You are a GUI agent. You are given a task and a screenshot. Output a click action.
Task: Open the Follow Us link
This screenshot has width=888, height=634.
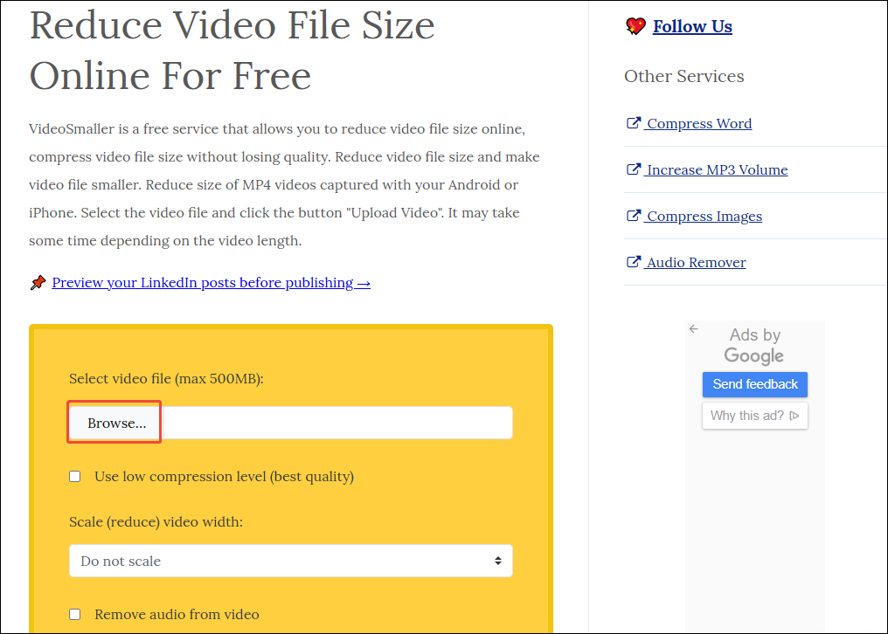(x=692, y=26)
